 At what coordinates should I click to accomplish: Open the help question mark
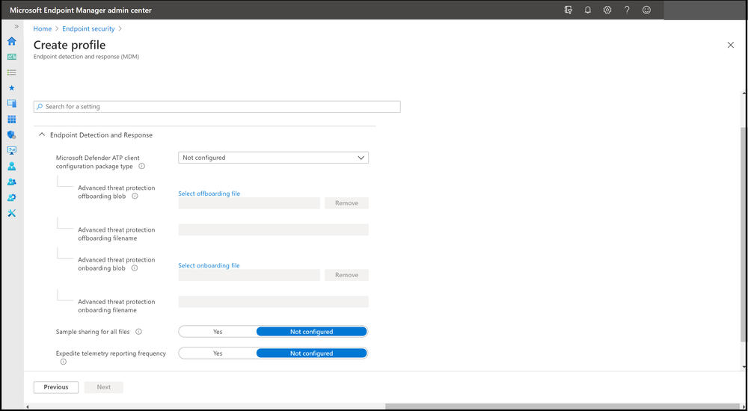click(x=627, y=10)
